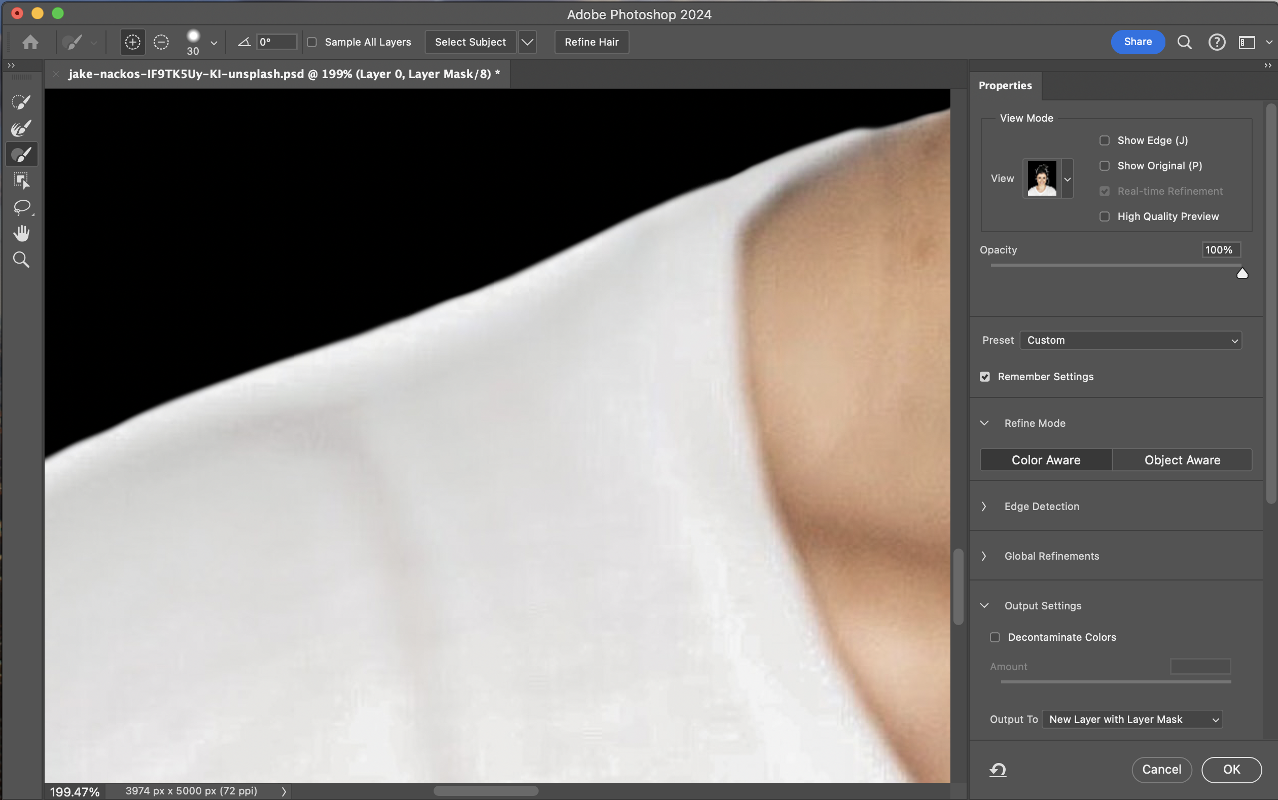Screen dimensions: 1278x800
Task: Select the Refine Edge Brush tool
Action: click(x=21, y=128)
